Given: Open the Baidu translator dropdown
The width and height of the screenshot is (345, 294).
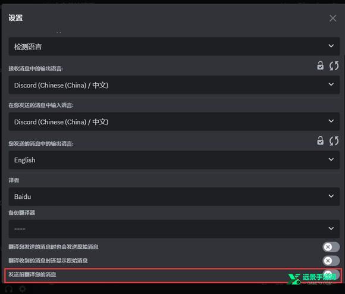Looking at the screenshot, I should (x=174, y=196).
